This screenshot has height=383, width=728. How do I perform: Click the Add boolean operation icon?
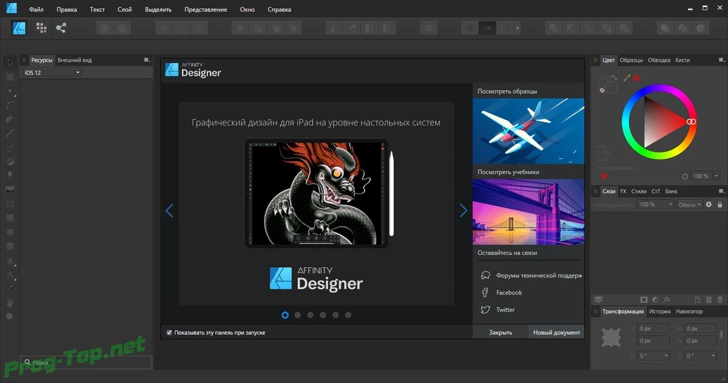553,28
